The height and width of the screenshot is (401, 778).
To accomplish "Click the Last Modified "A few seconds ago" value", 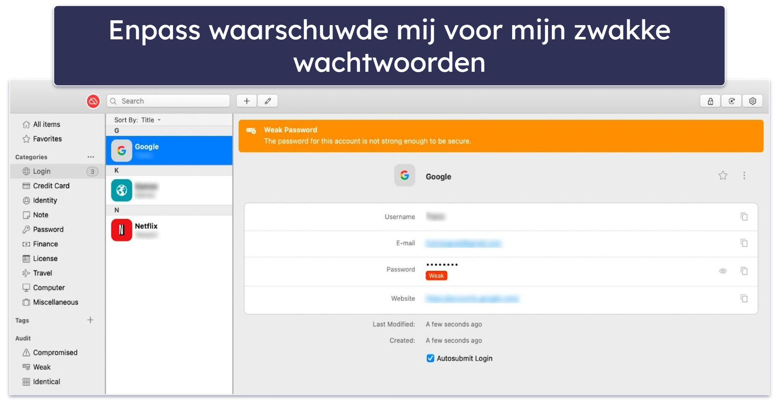I will pyautogui.click(x=454, y=324).
